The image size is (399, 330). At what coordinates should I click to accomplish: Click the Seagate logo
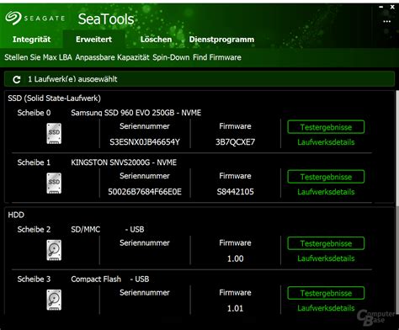[35, 19]
